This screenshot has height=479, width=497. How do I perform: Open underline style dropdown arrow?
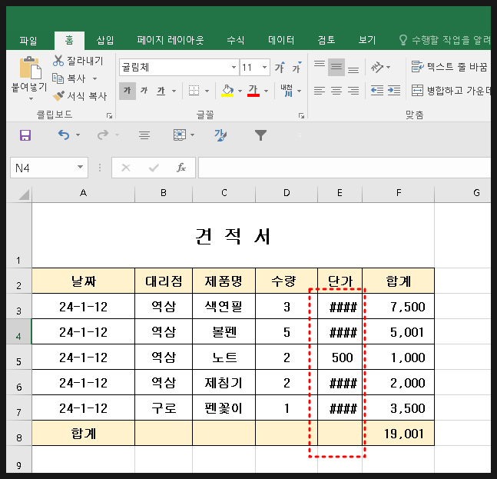pos(174,91)
